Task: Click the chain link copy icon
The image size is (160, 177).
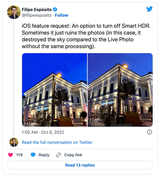Action: click(x=58, y=155)
